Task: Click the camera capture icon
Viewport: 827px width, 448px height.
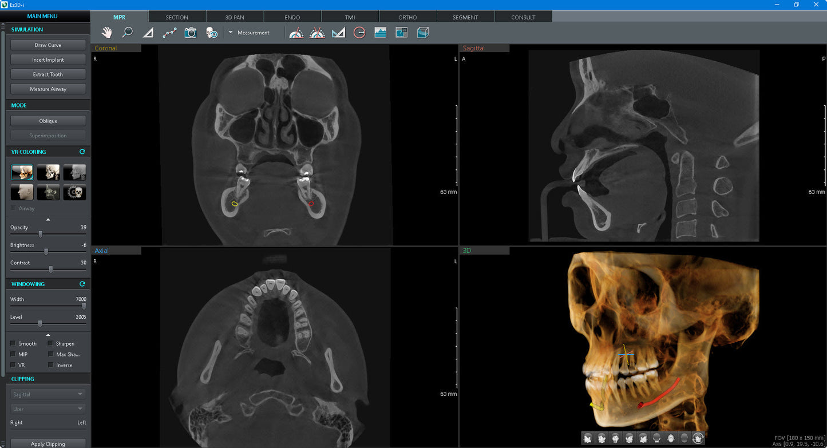Action: click(x=191, y=33)
